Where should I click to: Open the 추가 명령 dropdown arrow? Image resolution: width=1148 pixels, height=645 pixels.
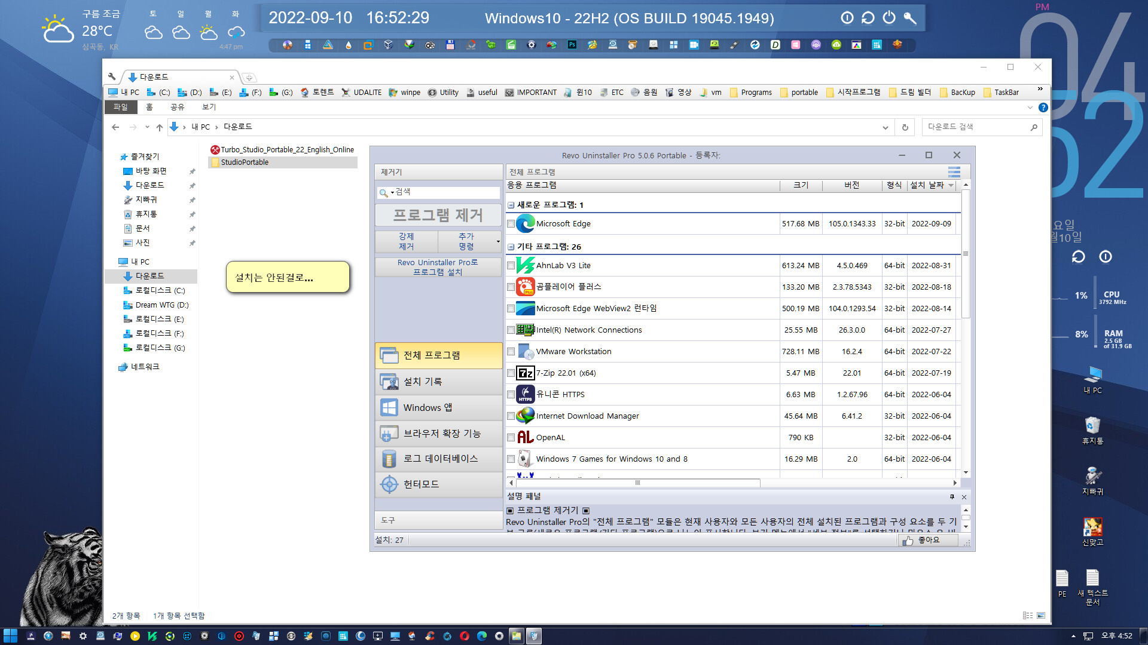click(x=498, y=242)
